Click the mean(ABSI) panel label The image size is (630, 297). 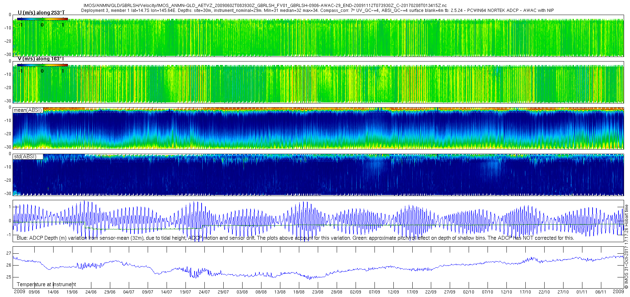(28, 110)
